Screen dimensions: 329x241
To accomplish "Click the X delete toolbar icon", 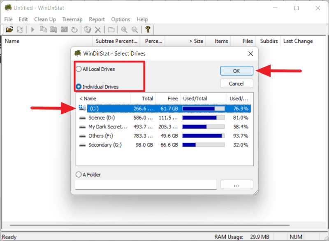I will [x=98, y=30].
